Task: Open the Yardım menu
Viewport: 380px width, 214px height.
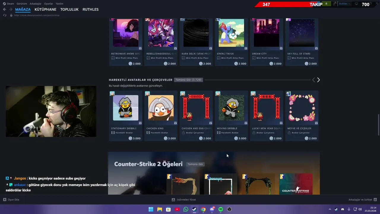Action: tap(59, 4)
